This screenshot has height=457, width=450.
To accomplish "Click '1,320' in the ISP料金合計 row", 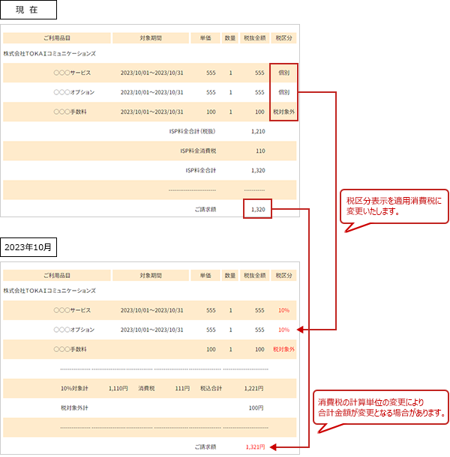I will click(x=258, y=170).
